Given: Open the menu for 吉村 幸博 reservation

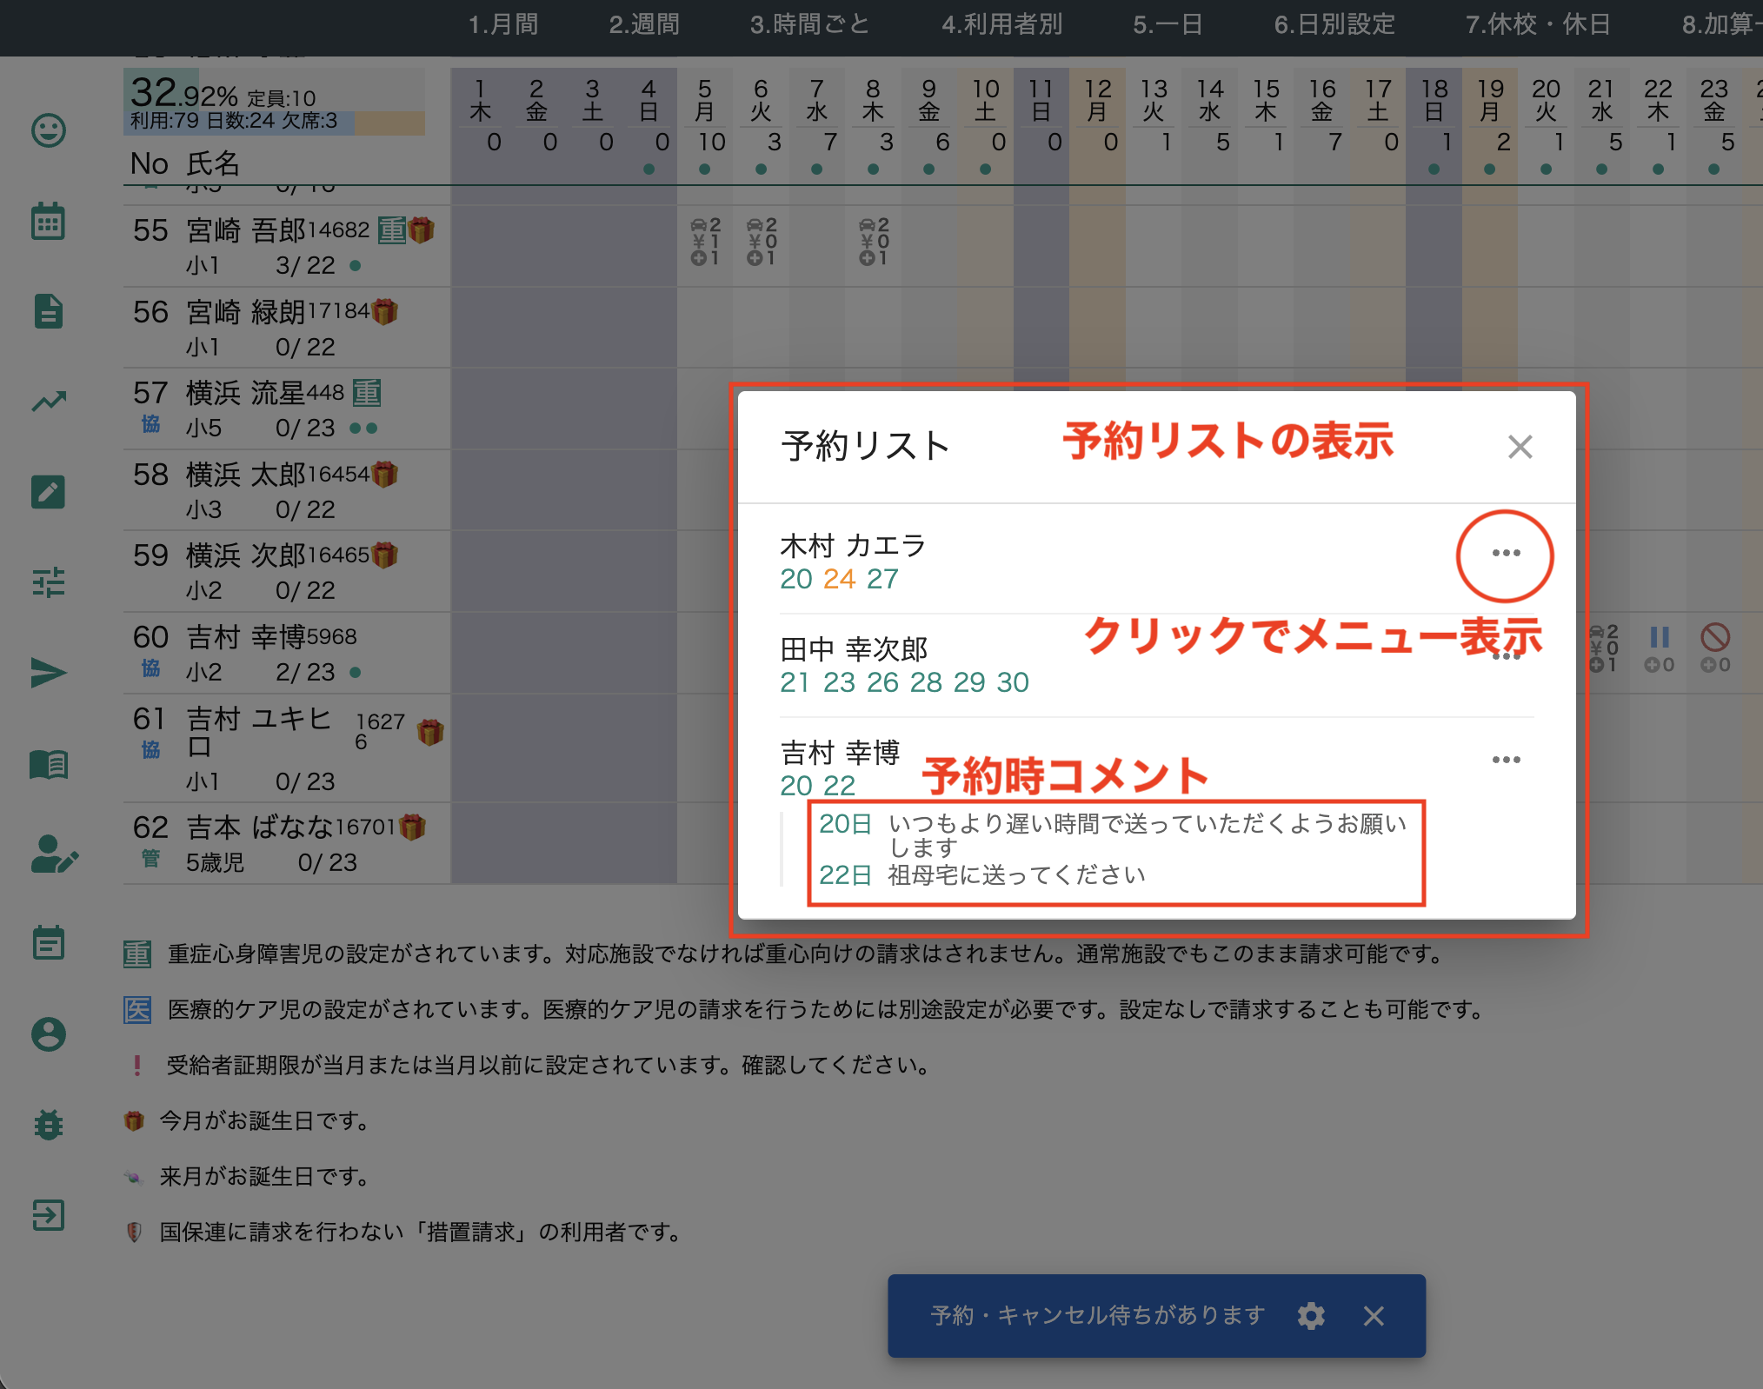Looking at the screenshot, I should [x=1506, y=761].
